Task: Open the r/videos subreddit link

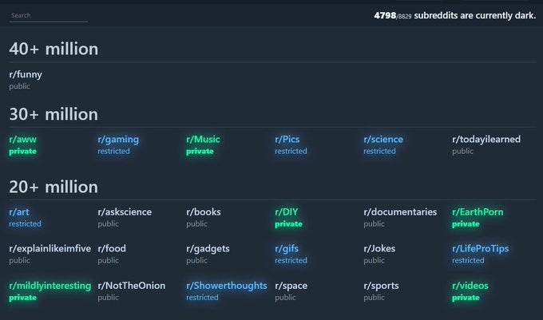Action: [x=470, y=286]
